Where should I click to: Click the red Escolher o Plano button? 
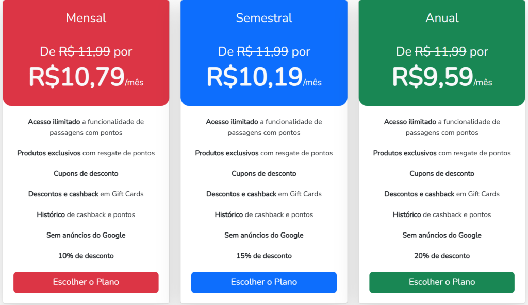point(86,282)
